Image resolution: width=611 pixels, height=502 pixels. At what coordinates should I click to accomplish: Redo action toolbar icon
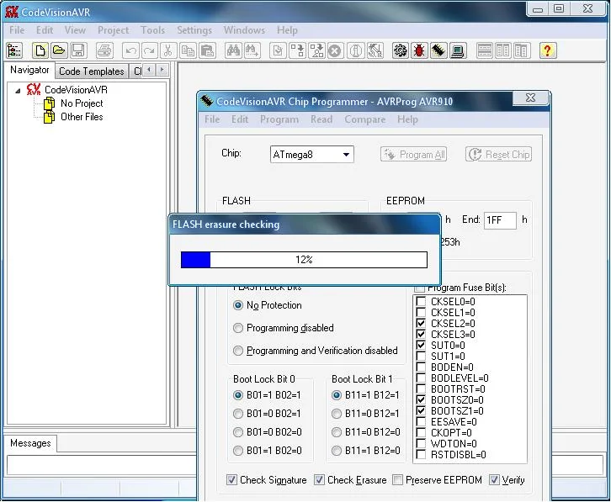click(149, 50)
